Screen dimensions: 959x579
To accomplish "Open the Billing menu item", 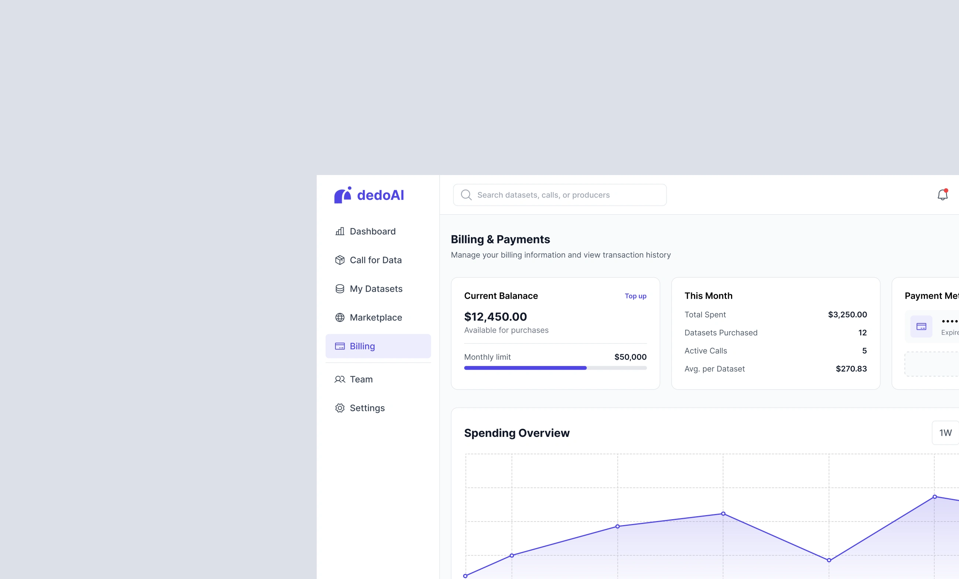I will (378, 346).
